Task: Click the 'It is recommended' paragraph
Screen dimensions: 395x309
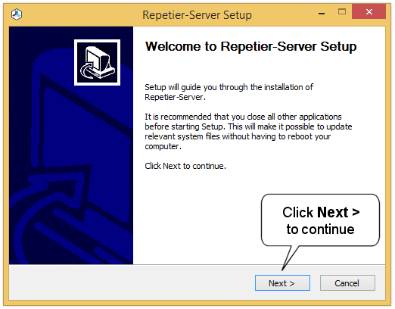Action: pos(248,131)
